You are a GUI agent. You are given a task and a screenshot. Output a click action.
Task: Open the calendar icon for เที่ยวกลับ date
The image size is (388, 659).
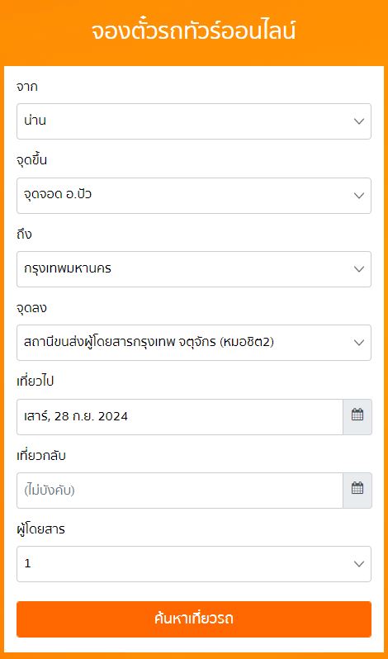[x=357, y=490]
